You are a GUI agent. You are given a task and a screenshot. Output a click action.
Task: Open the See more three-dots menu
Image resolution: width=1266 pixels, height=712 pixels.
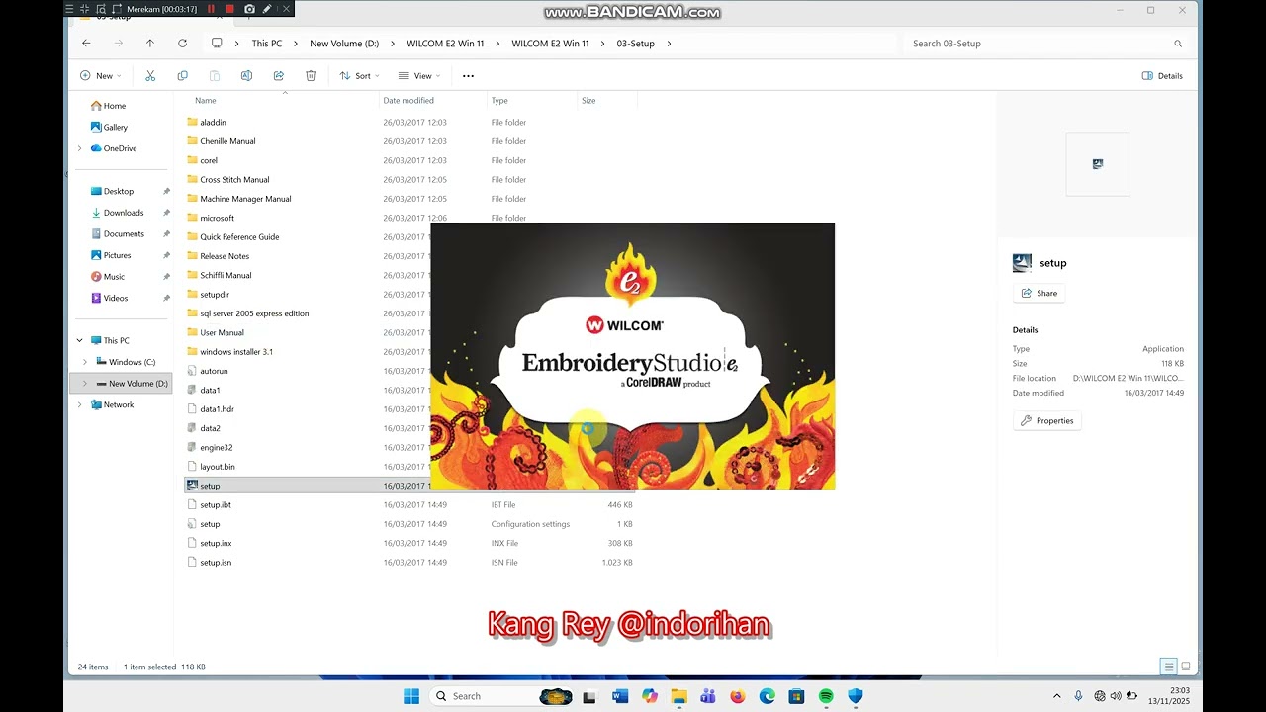(468, 76)
